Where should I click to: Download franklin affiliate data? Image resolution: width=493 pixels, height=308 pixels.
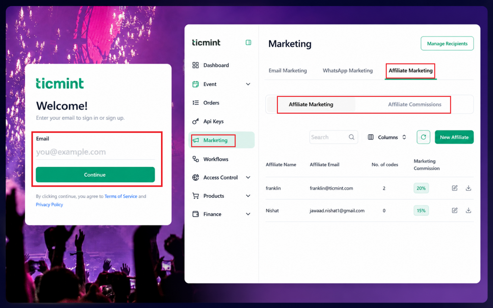[x=468, y=188]
